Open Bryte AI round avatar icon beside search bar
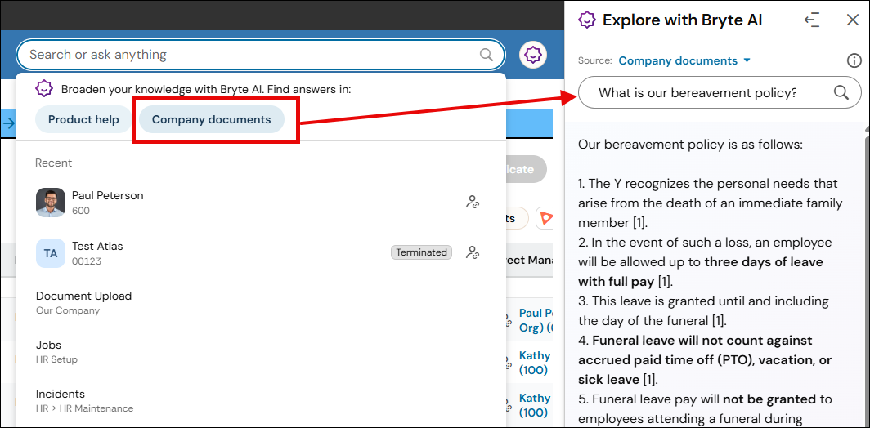Screen dimensions: 870x428 coord(533,55)
